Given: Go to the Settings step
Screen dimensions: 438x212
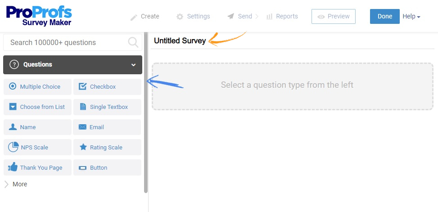Looking at the screenshot, I should 193,17.
